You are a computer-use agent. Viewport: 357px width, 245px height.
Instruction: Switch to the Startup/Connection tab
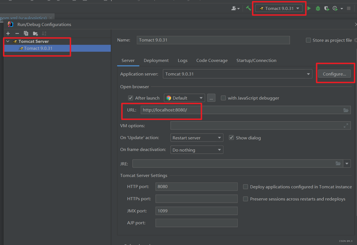tap(256, 60)
